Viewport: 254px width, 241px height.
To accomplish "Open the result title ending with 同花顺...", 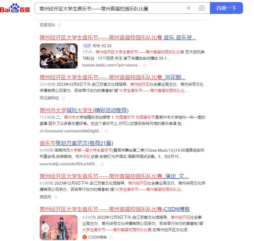I will [112, 77].
